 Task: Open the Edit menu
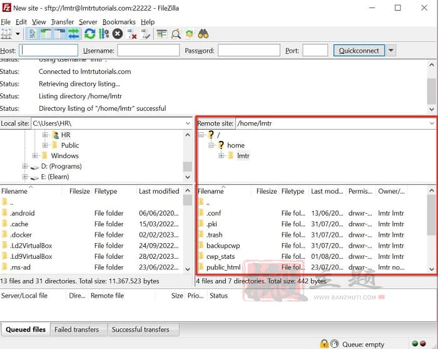(x=21, y=22)
